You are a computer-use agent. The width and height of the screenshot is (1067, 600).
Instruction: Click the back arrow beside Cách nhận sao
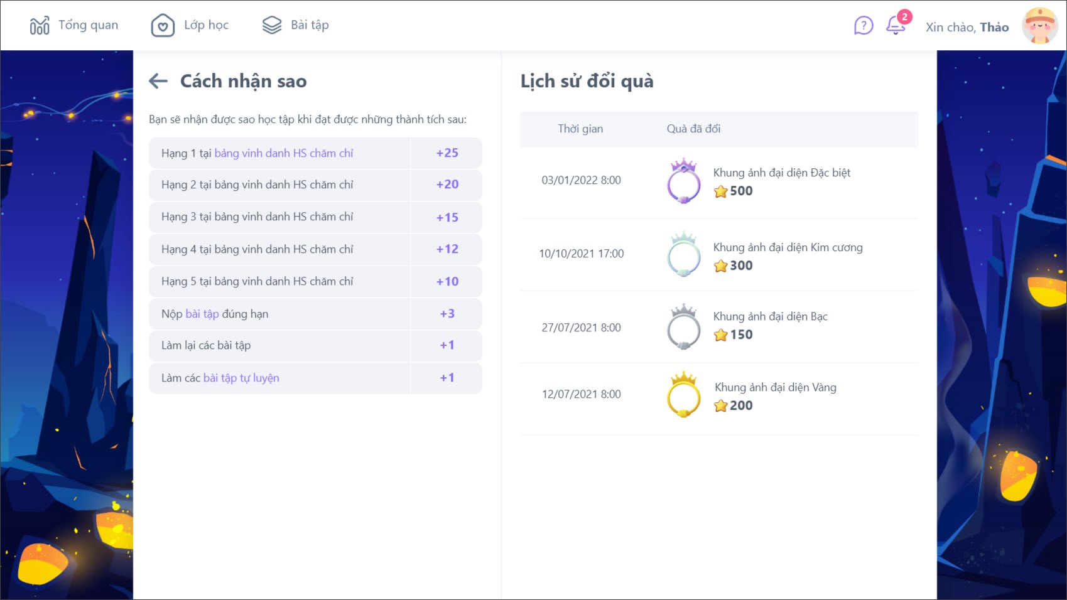[158, 81]
